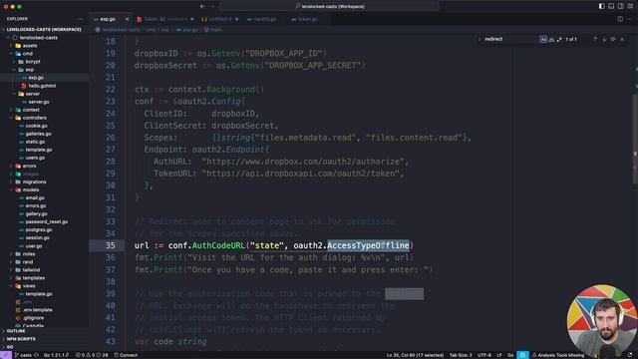Image resolution: width=638 pixels, height=359 pixels.
Task: Click the Connect status bar button
Action: pyautogui.click(x=126, y=355)
